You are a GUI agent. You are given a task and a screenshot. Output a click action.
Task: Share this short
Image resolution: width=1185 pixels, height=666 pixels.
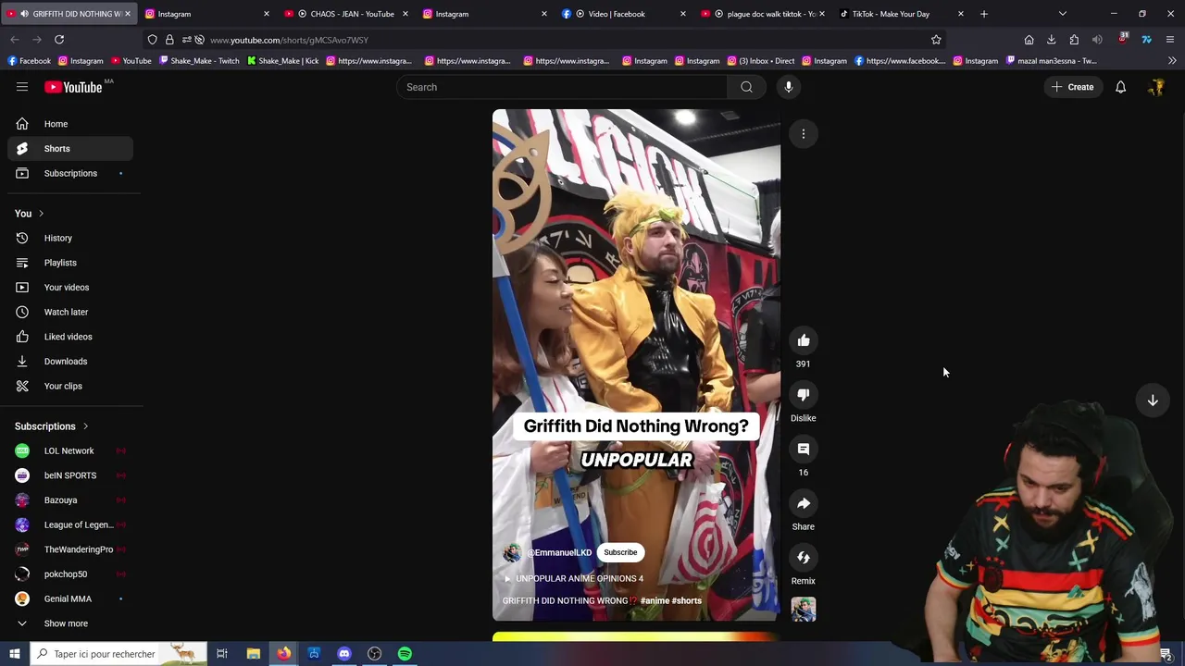[804, 504]
